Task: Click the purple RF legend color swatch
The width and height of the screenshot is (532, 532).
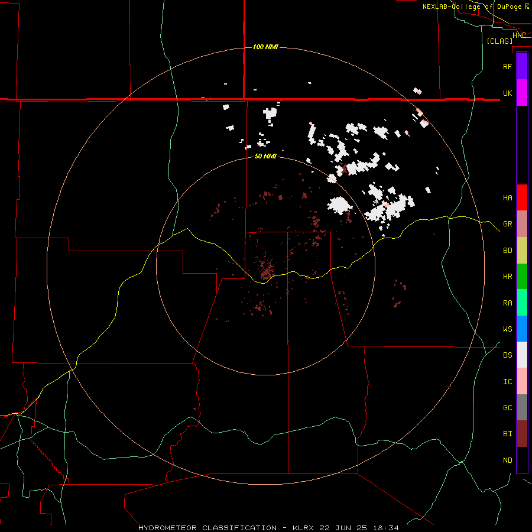Action: click(522, 66)
